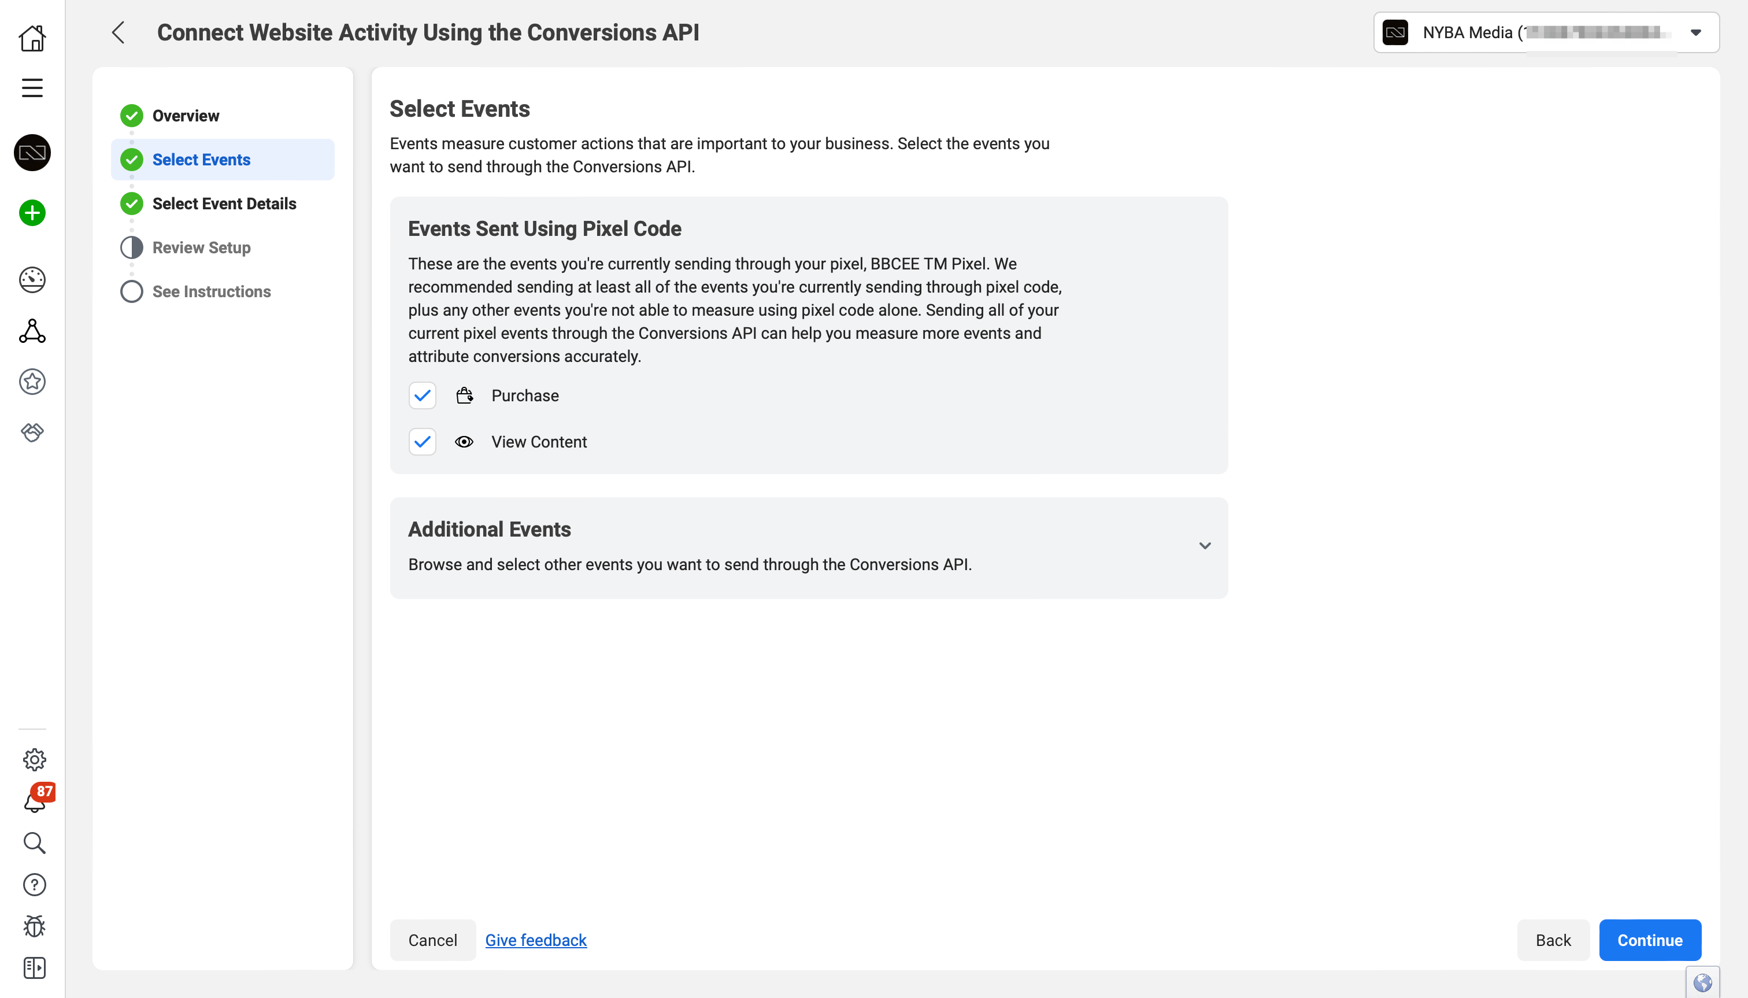Open the speedometer dashboard icon
1748x998 pixels.
pyautogui.click(x=32, y=280)
